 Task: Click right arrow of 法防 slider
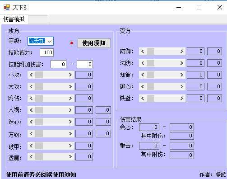182,63
